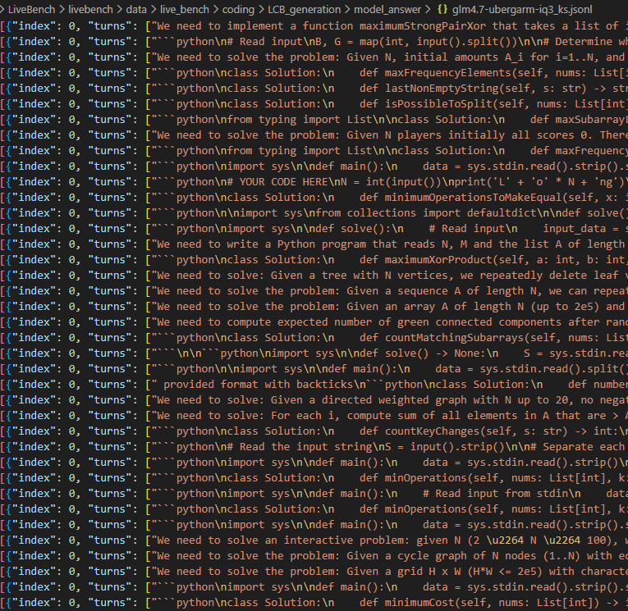Expand the chevron after the coding breadcrumb
Viewport: 628px width, 611px height.
coord(261,9)
